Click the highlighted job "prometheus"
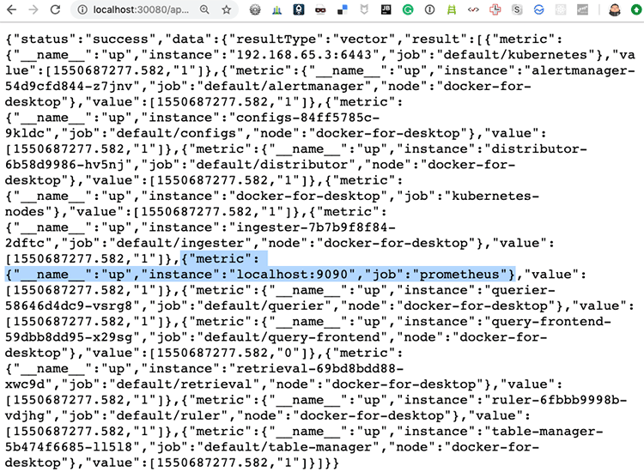 [459, 274]
